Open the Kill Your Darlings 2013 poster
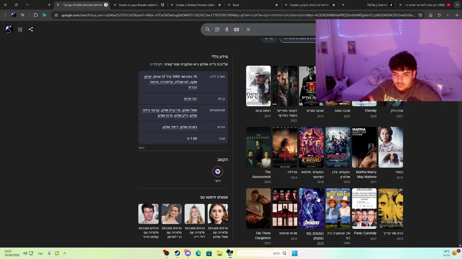Image resolution: width=462 pixels, height=259 pixels. coord(391,208)
